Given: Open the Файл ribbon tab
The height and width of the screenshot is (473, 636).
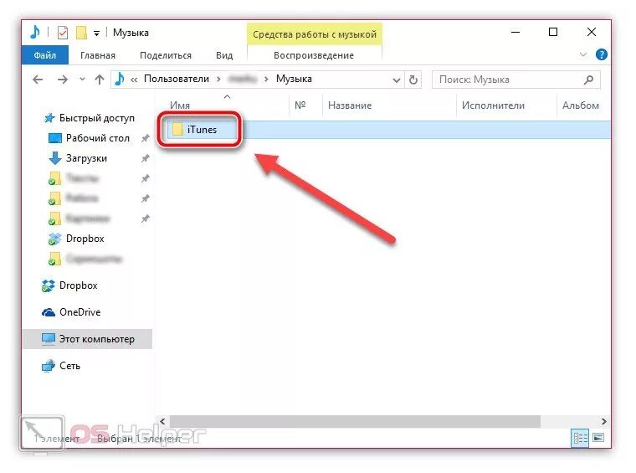Looking at the screenshot, I should [45, 54].
